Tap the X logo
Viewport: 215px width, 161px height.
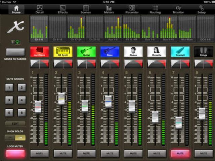pyautogui.click(x=16, y=27)
